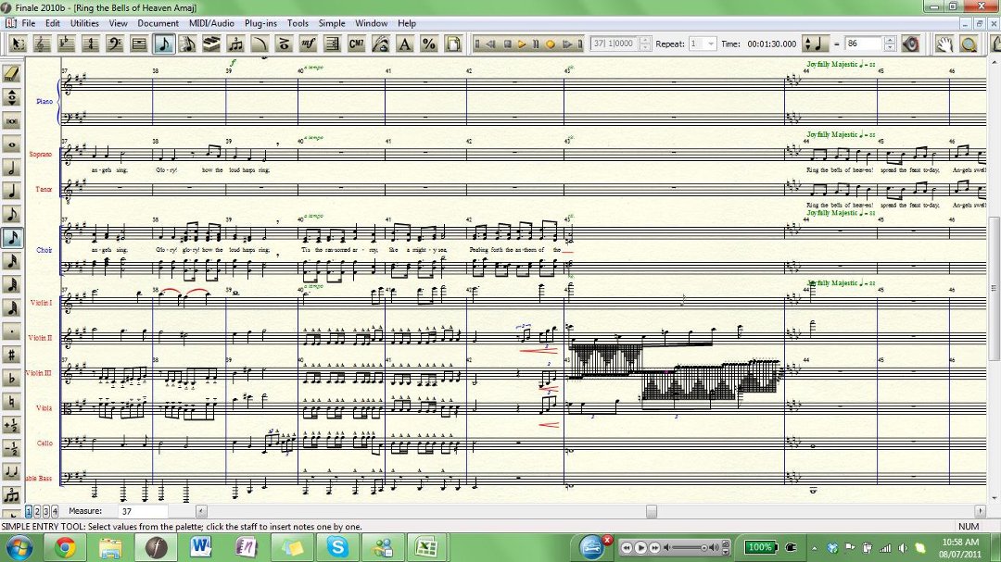Open playback settings speaker icon
1001x562 pixels.
[911, 44]
